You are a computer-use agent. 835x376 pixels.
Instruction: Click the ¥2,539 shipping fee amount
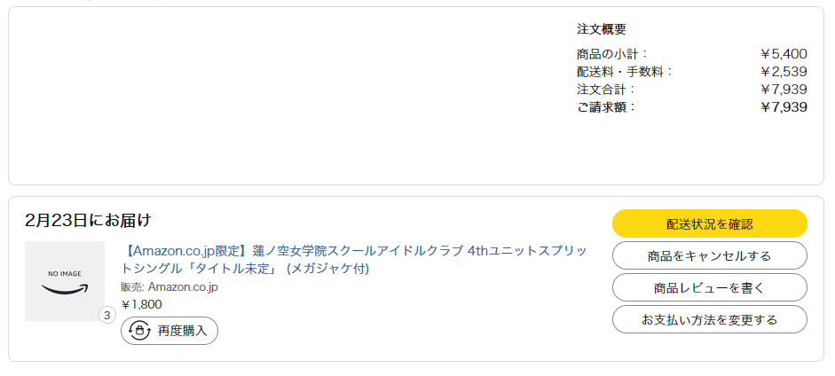coord(784,72)
